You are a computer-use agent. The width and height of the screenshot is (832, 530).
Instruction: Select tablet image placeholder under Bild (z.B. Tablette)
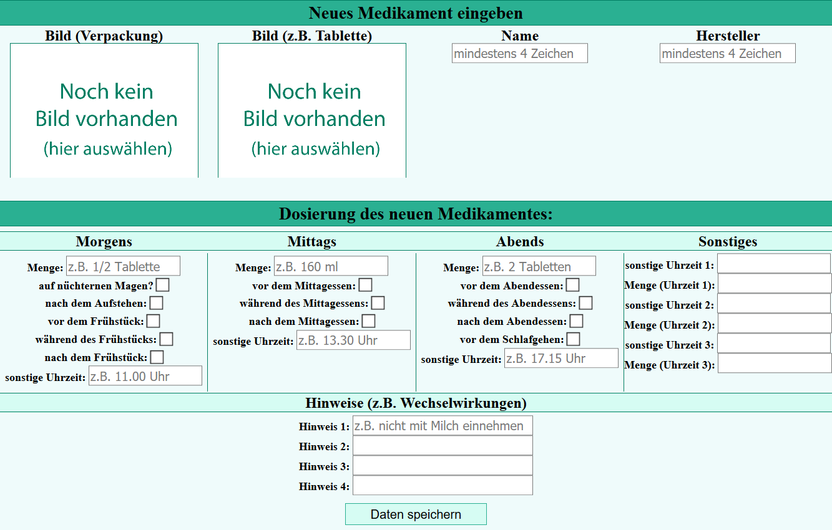coord(312,110)
